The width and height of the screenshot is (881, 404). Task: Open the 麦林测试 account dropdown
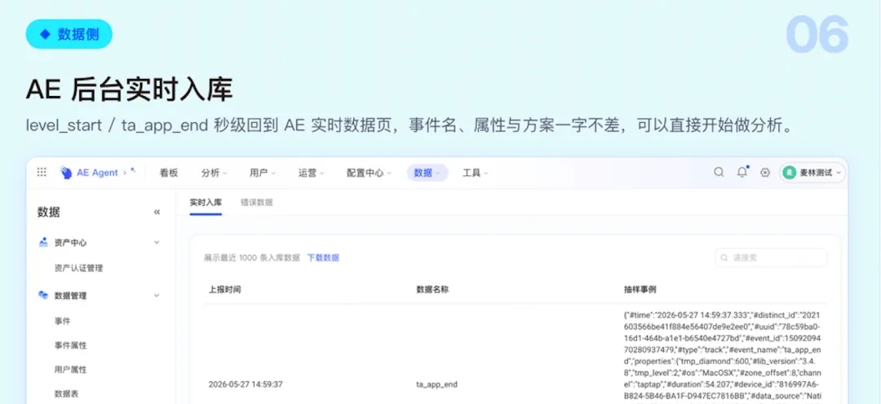click(x=812, y=173)
